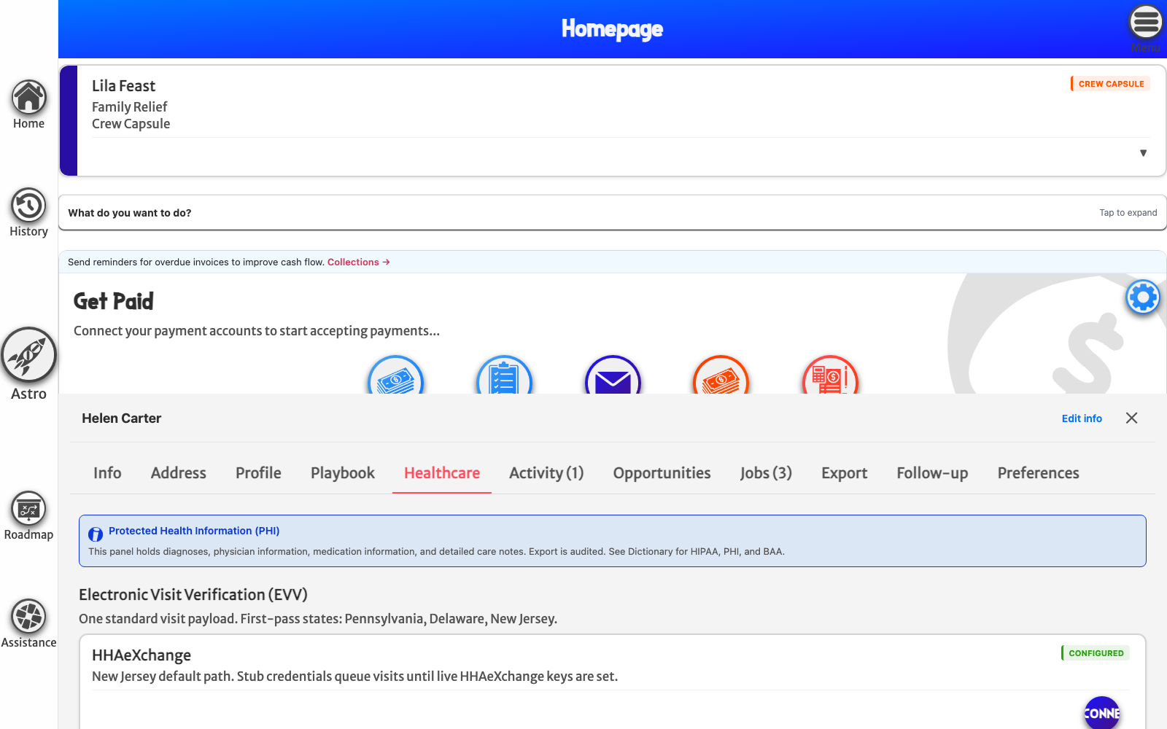The width and height of the screenshot is (1167, 729).
Task: Click the purple envelope mail icon
Action: point(613,377)
